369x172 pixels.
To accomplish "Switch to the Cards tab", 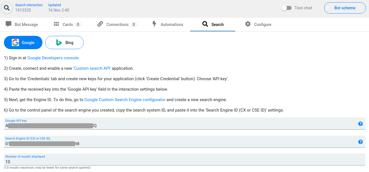I will click(68, 24).
